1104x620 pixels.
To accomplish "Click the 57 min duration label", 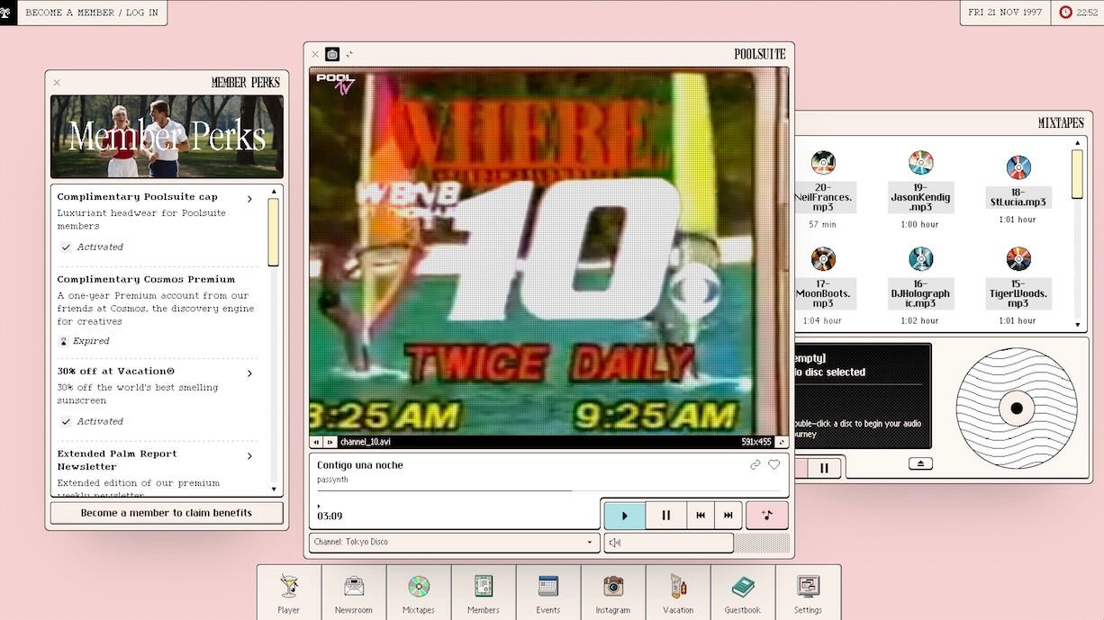I will pos(822,225).
